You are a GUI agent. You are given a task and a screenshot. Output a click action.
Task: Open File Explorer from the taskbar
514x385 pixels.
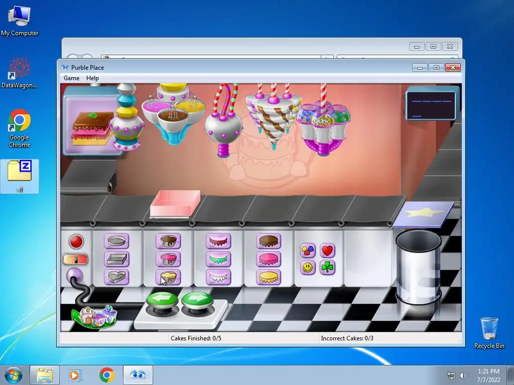(45, 375)
